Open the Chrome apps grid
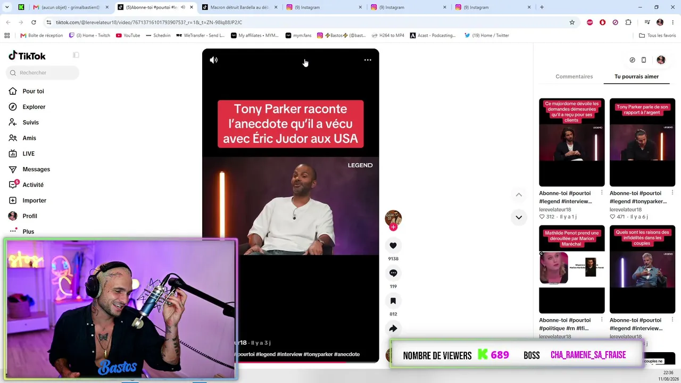This screenshot has height=383, width=681. (x=7, y=36)
